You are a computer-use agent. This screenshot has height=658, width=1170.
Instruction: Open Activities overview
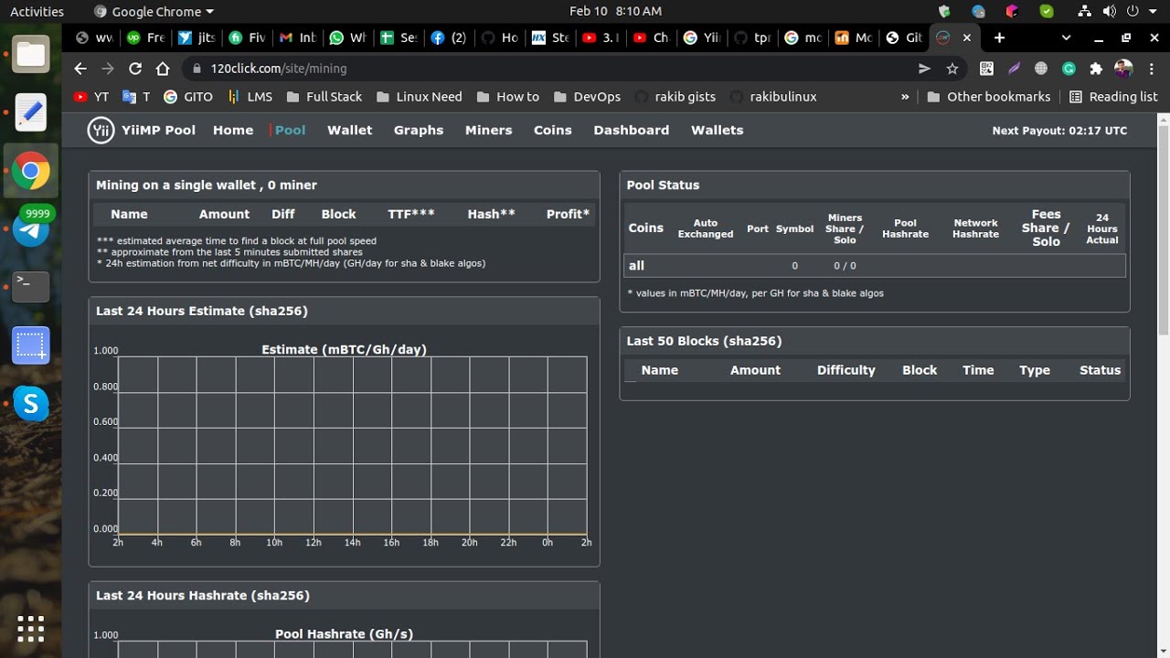(x=37, y=11)
